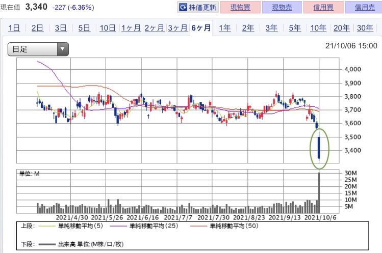Switch chart period to 2年
Screen dimensions: 382x253
pos(248,28)
